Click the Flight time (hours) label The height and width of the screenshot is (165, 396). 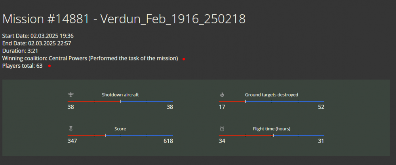click(x=271, y=129)
